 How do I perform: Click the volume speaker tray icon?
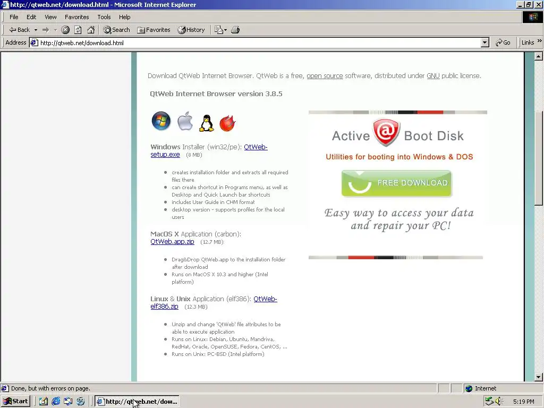coord(498,402)
